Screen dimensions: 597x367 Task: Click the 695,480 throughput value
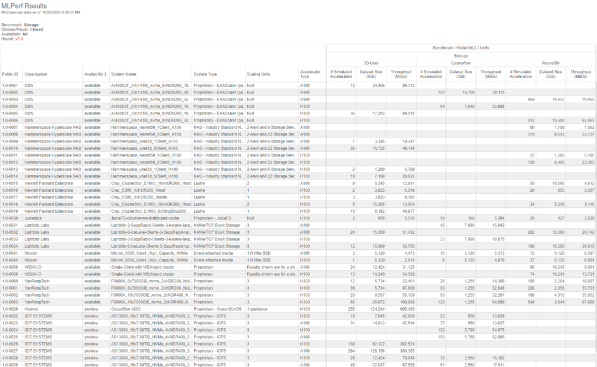[x=407, y=309]
